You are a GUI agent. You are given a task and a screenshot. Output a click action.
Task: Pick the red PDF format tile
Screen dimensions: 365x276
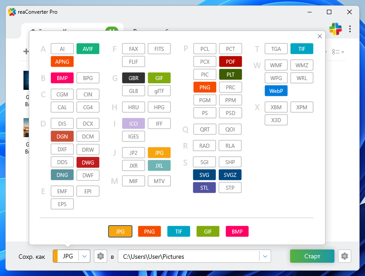click(230, 61)
